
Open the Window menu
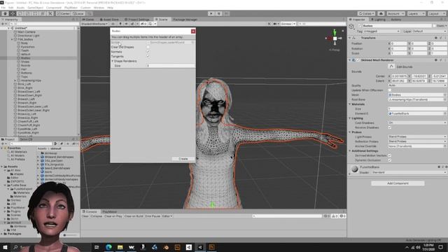point(99,8)
